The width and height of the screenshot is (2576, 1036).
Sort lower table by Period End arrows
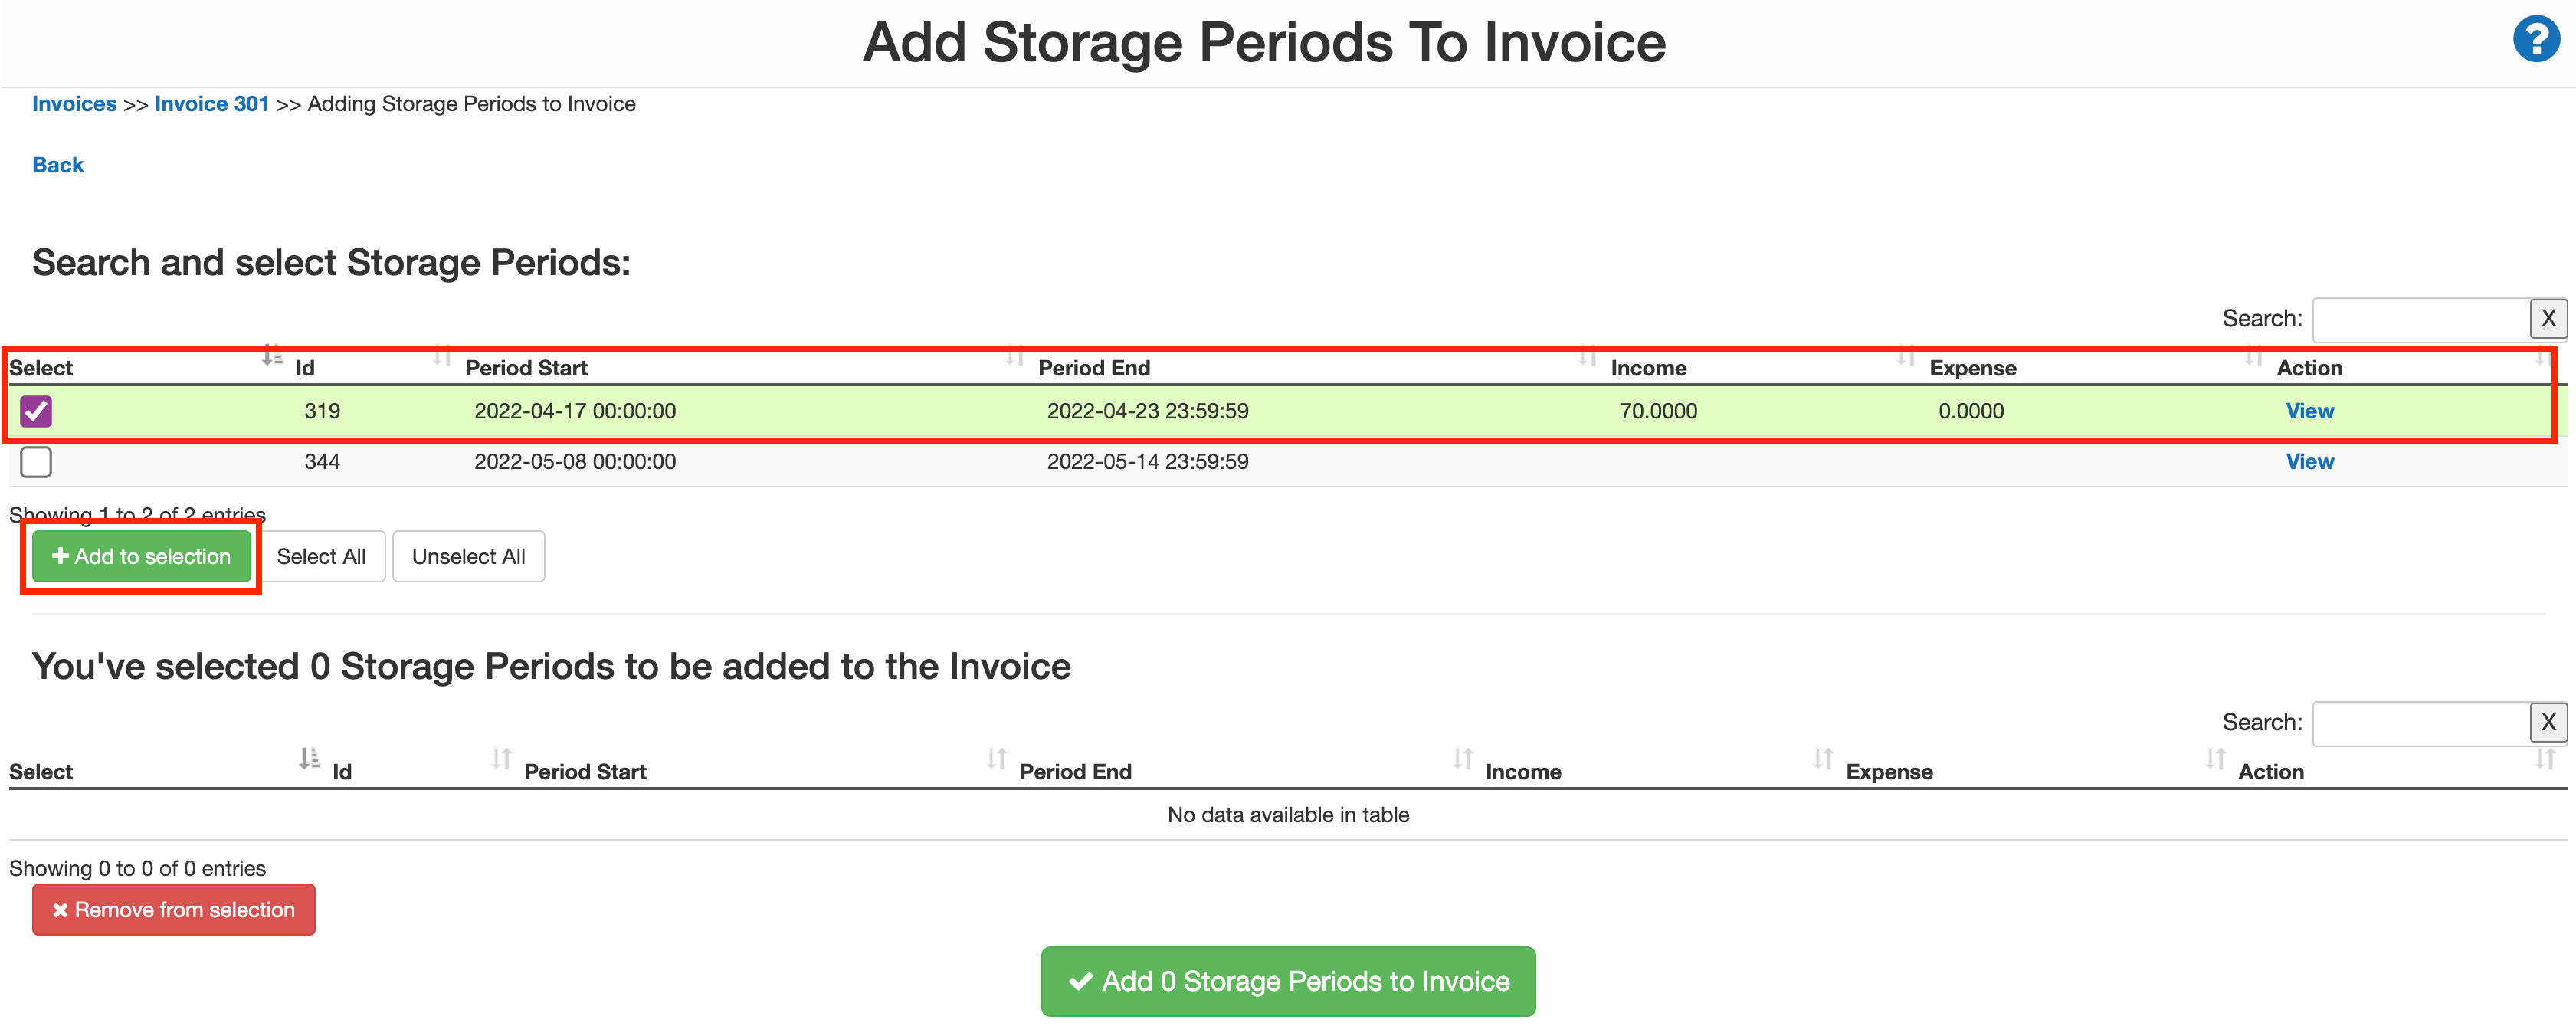[x=995, y=761]
